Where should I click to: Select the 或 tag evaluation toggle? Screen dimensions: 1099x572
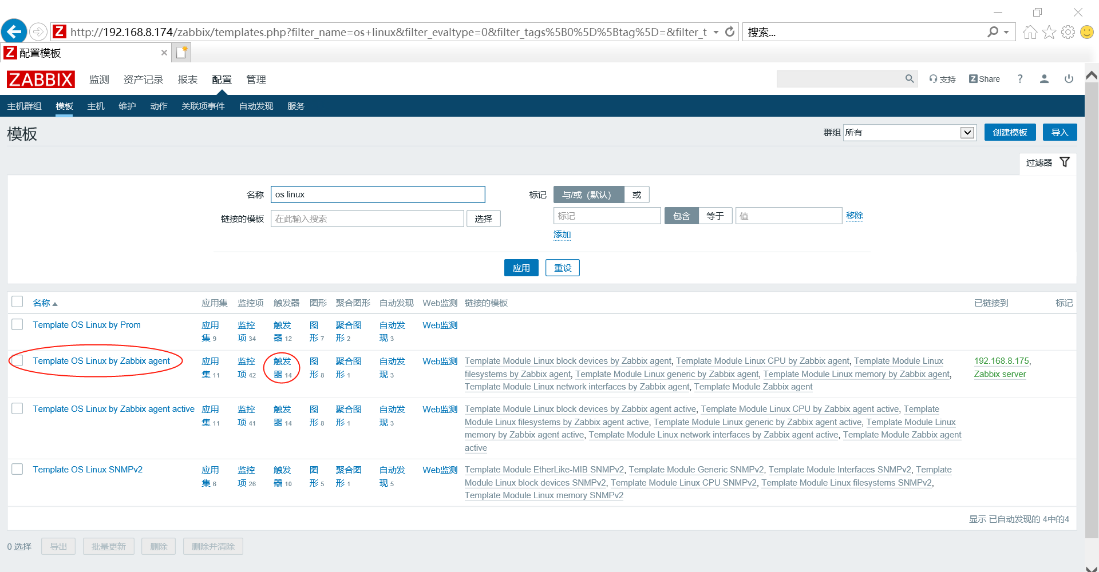[637, 195]
